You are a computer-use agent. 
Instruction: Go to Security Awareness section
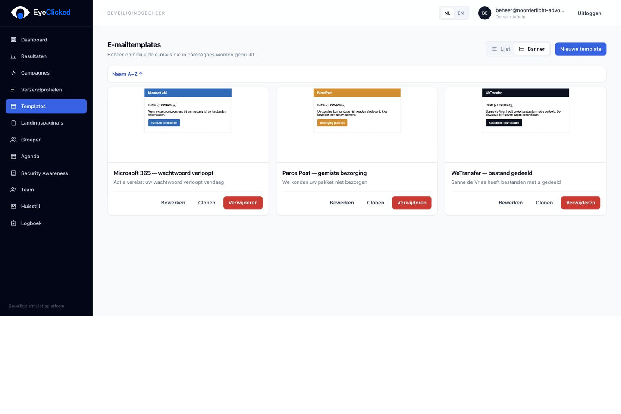pyautogui.click(x=46, y=173)
